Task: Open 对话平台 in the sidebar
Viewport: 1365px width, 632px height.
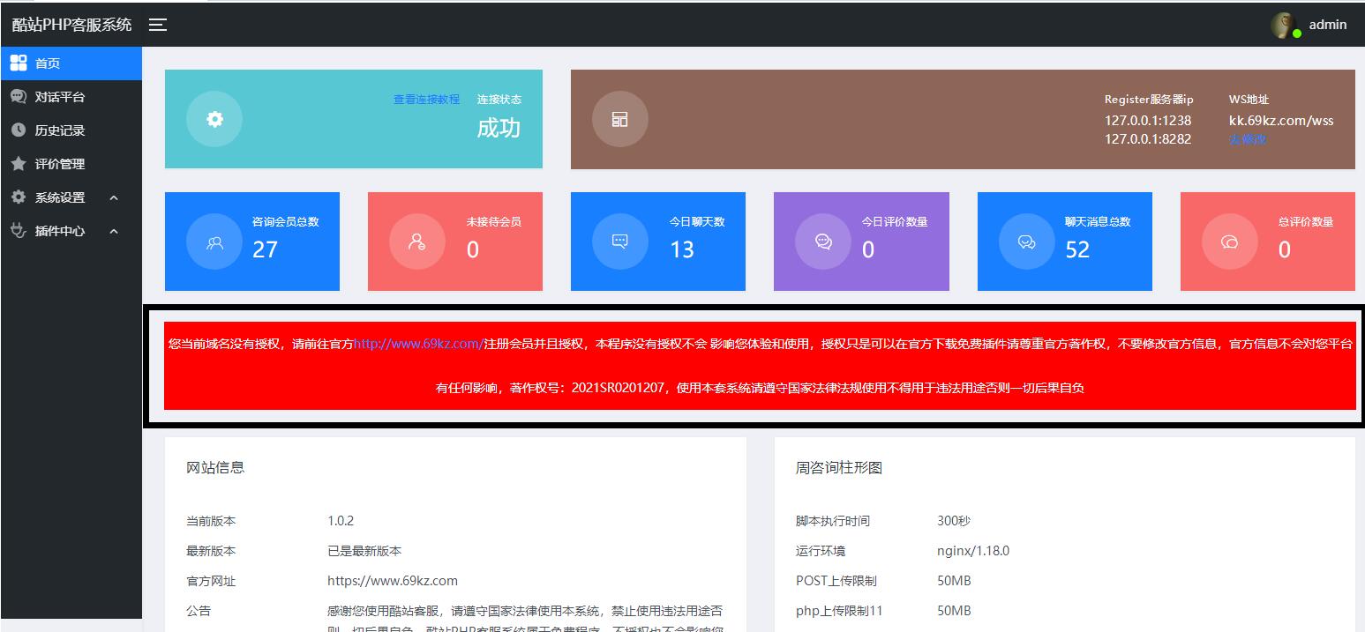Action: 59,97
